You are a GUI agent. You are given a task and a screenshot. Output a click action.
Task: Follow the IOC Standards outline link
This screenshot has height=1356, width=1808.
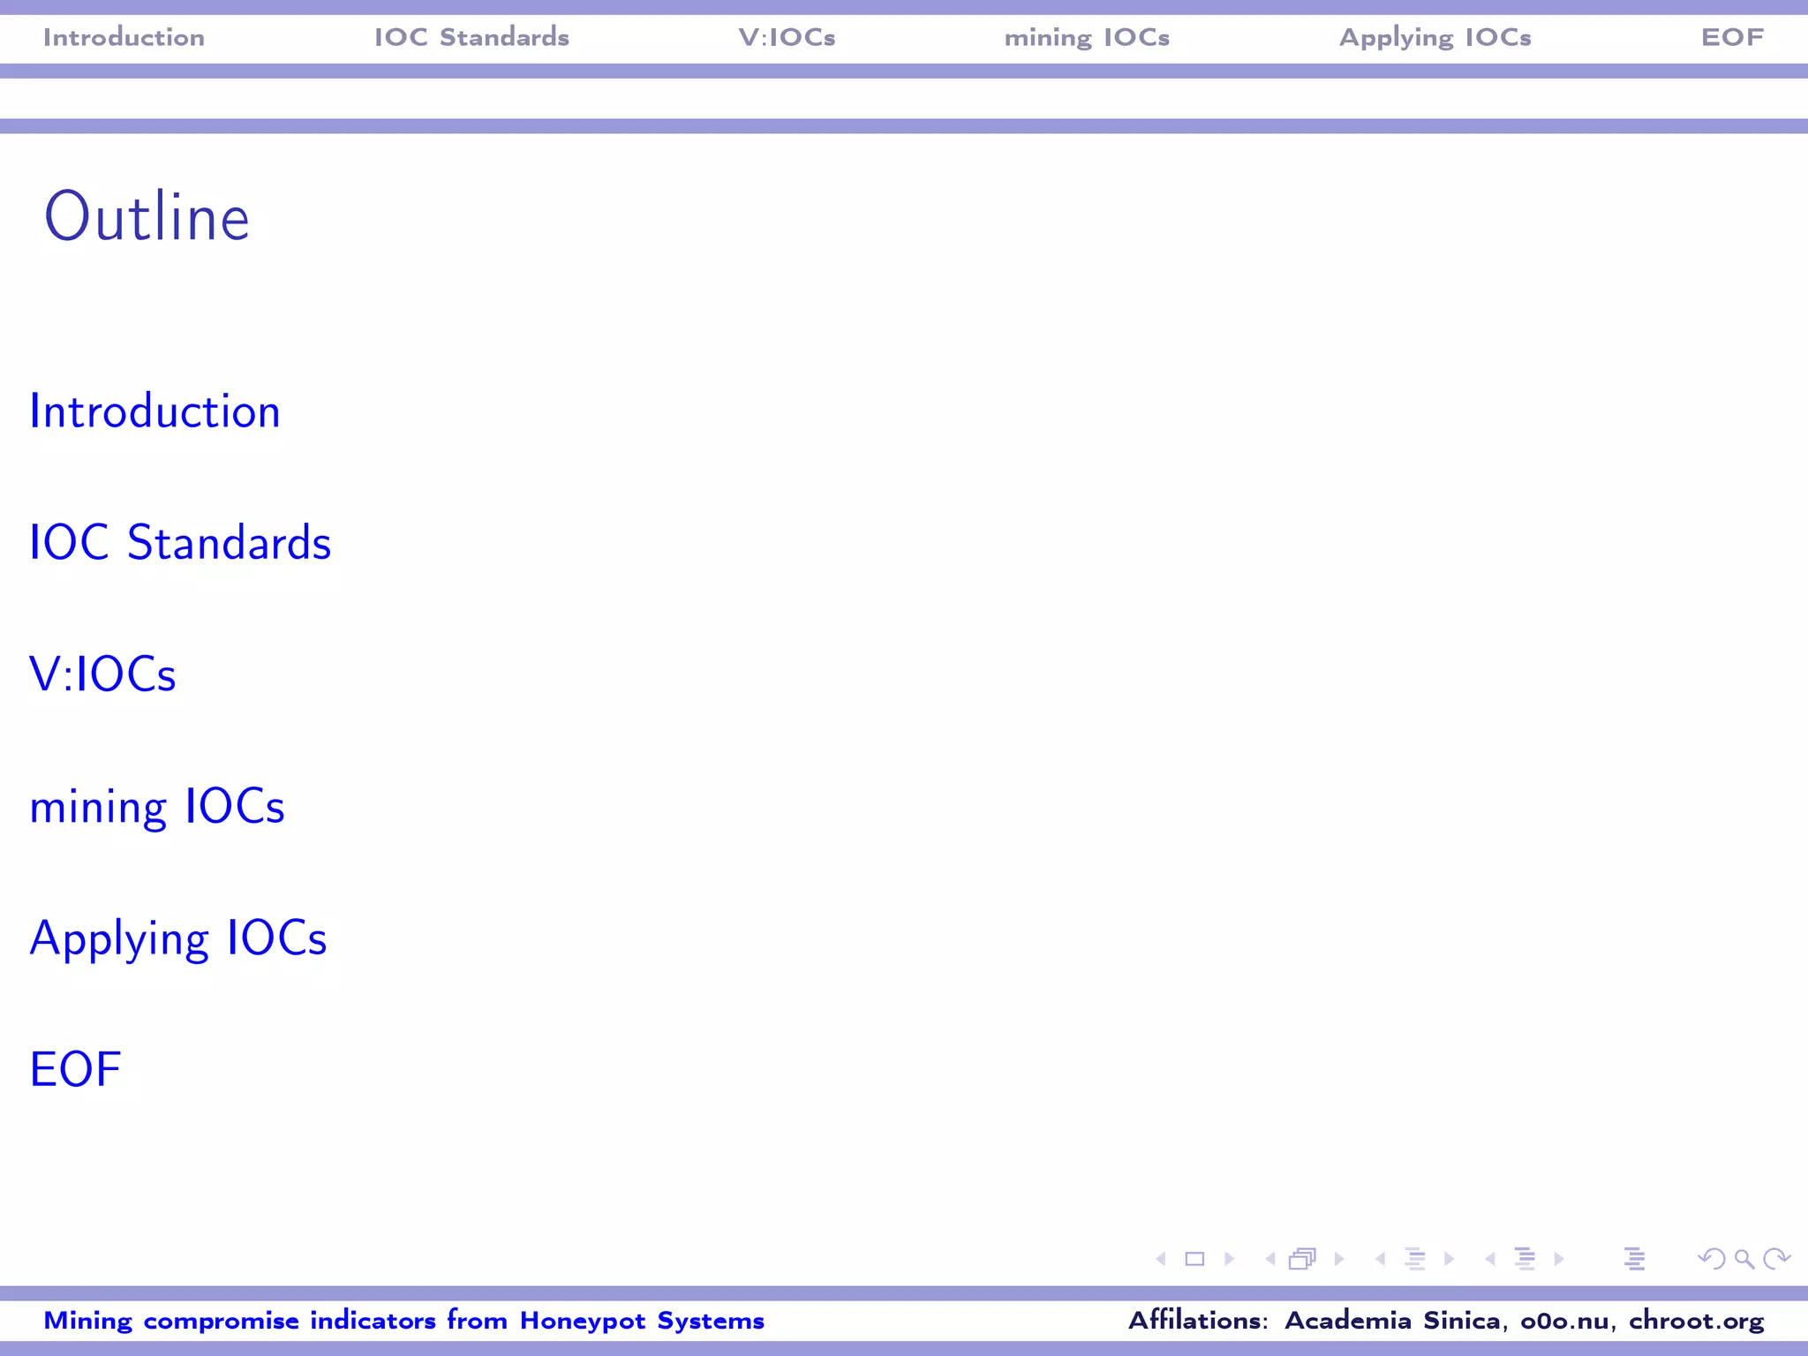[180, 543]
